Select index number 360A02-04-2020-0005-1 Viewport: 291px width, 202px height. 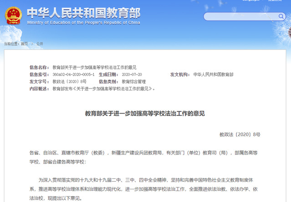pyautogui.click(x=73, y=74)
